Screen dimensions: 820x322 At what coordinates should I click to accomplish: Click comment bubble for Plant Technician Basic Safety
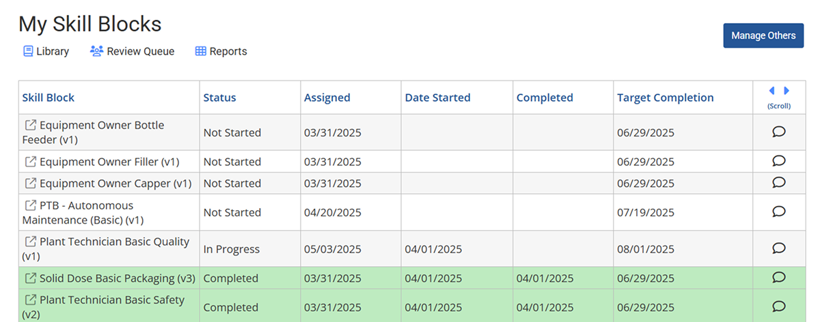(x=778, y=306)
